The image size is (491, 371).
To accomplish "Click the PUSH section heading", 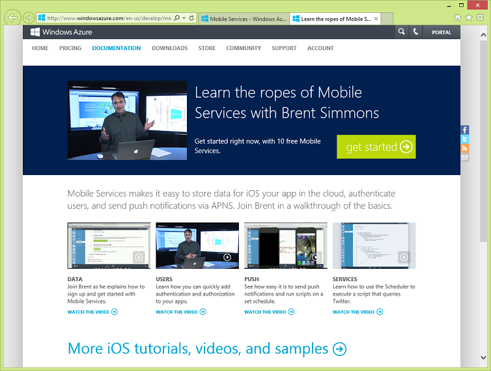I will pyautogui.click(x=251, y=279).
